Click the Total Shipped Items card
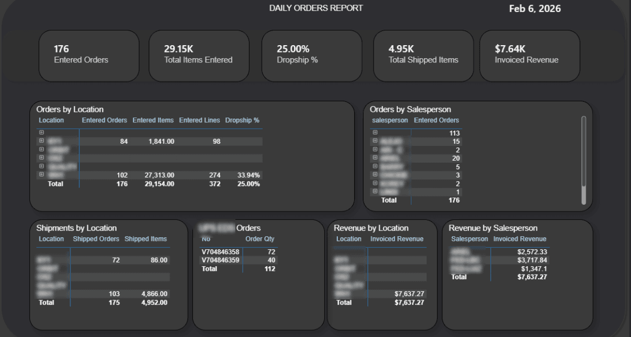This screenshot has width=631, height=337. pyautogui.click(x=423, y=56)
